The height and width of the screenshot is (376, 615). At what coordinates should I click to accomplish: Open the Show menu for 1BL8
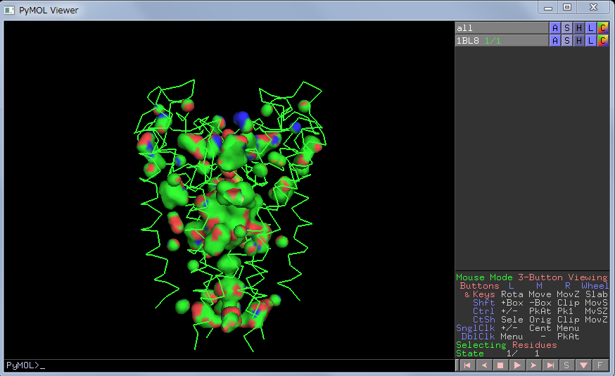[567, 41]
